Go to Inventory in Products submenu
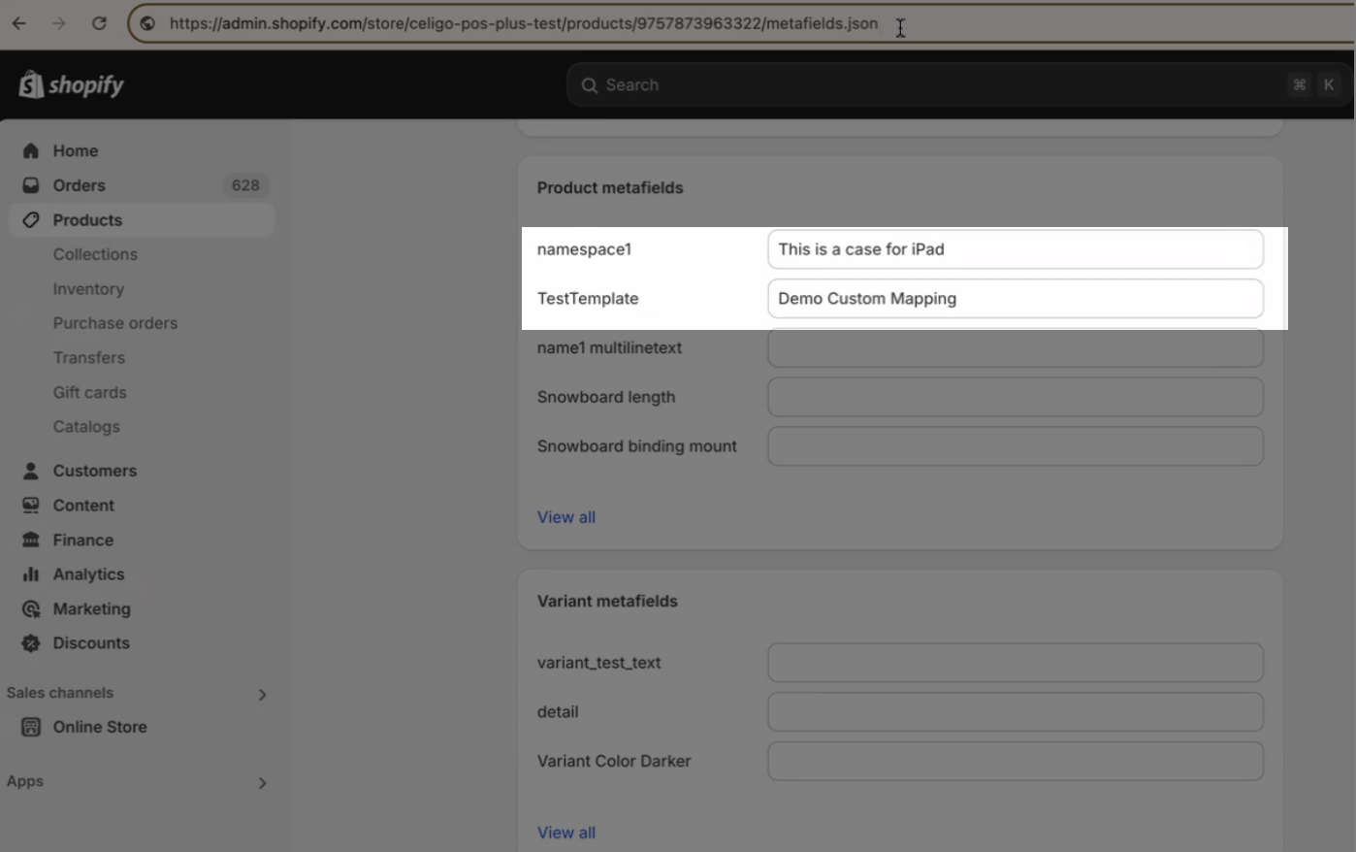 pos(88,289)
